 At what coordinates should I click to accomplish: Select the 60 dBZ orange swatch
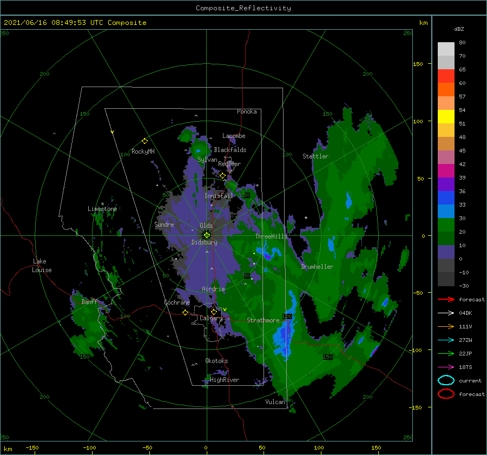[446, 89]
